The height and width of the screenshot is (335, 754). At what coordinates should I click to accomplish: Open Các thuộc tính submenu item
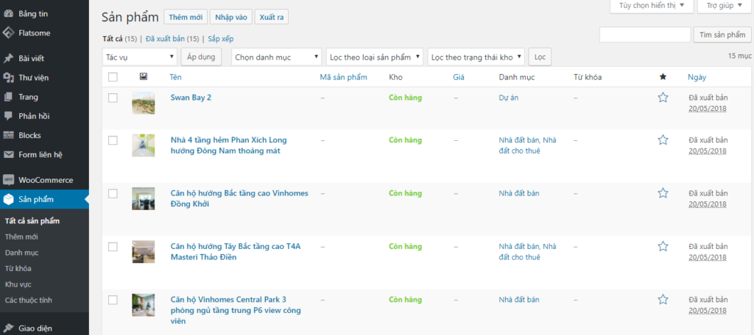tap(29, 300)
